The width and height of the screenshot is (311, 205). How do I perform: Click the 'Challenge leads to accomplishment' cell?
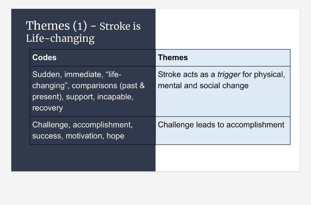pyautogui.click(x=223, y=130)
